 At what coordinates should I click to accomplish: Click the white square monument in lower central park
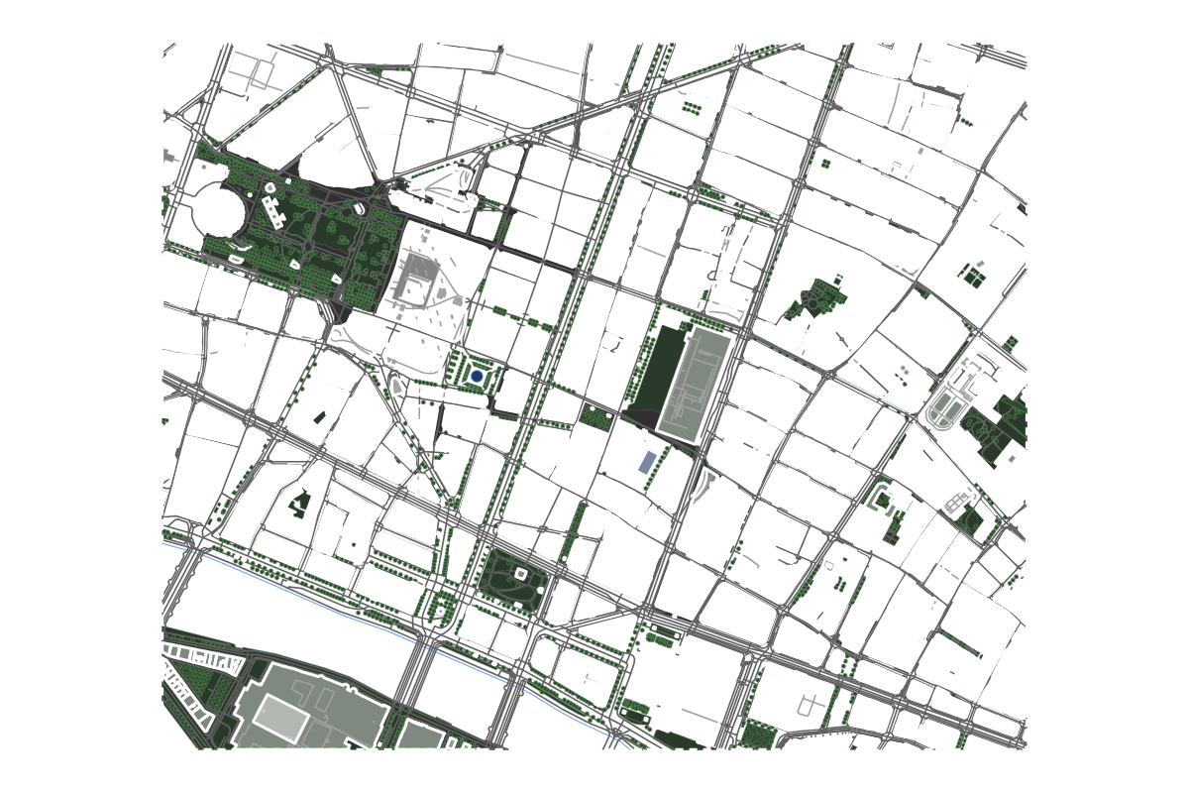coord(521,574)
